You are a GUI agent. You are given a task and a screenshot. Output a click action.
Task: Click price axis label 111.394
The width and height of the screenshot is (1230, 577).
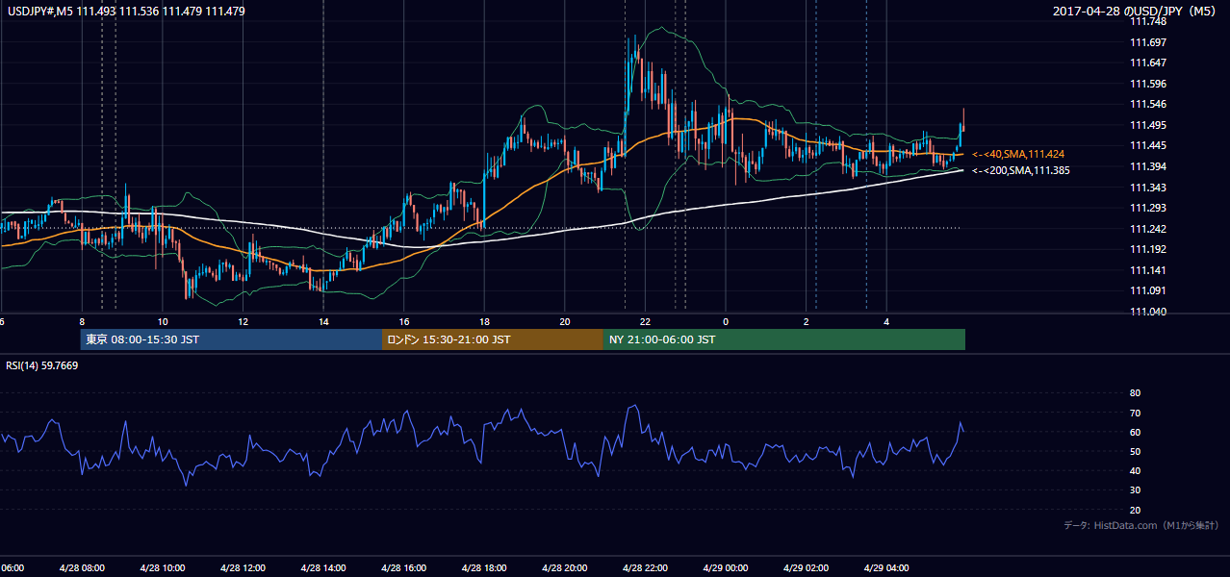coord(1149,166)
